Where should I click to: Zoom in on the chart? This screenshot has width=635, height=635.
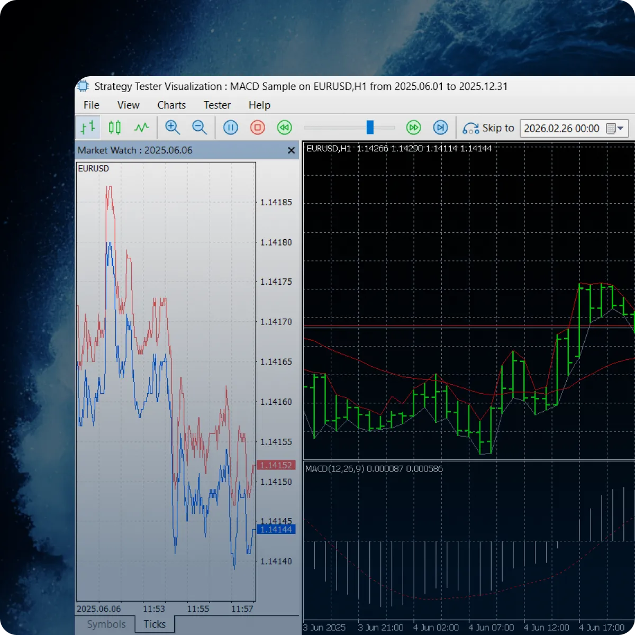pos(173,128)
